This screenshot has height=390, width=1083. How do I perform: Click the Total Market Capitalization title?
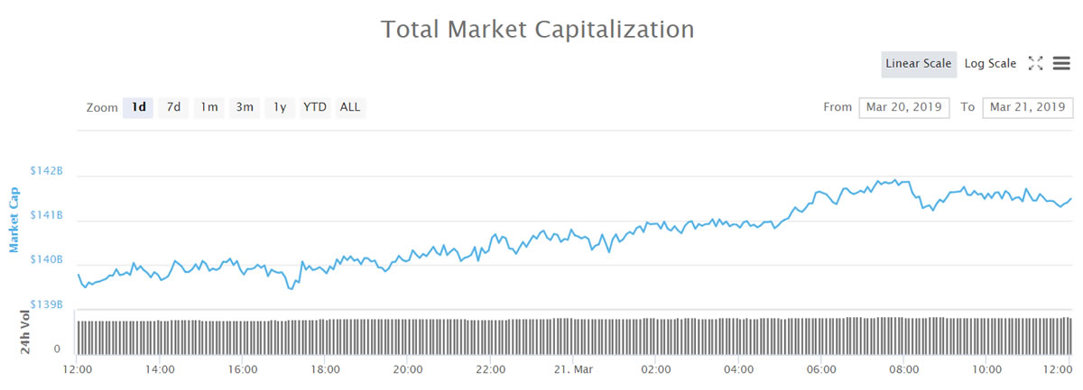coord(538,29)
